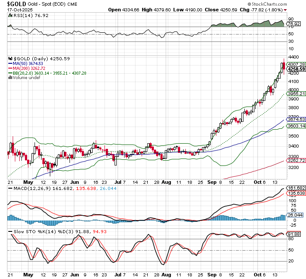Click the 4250.59 current price tag
This screenshot has width=306, height=279.
point(296,69)
